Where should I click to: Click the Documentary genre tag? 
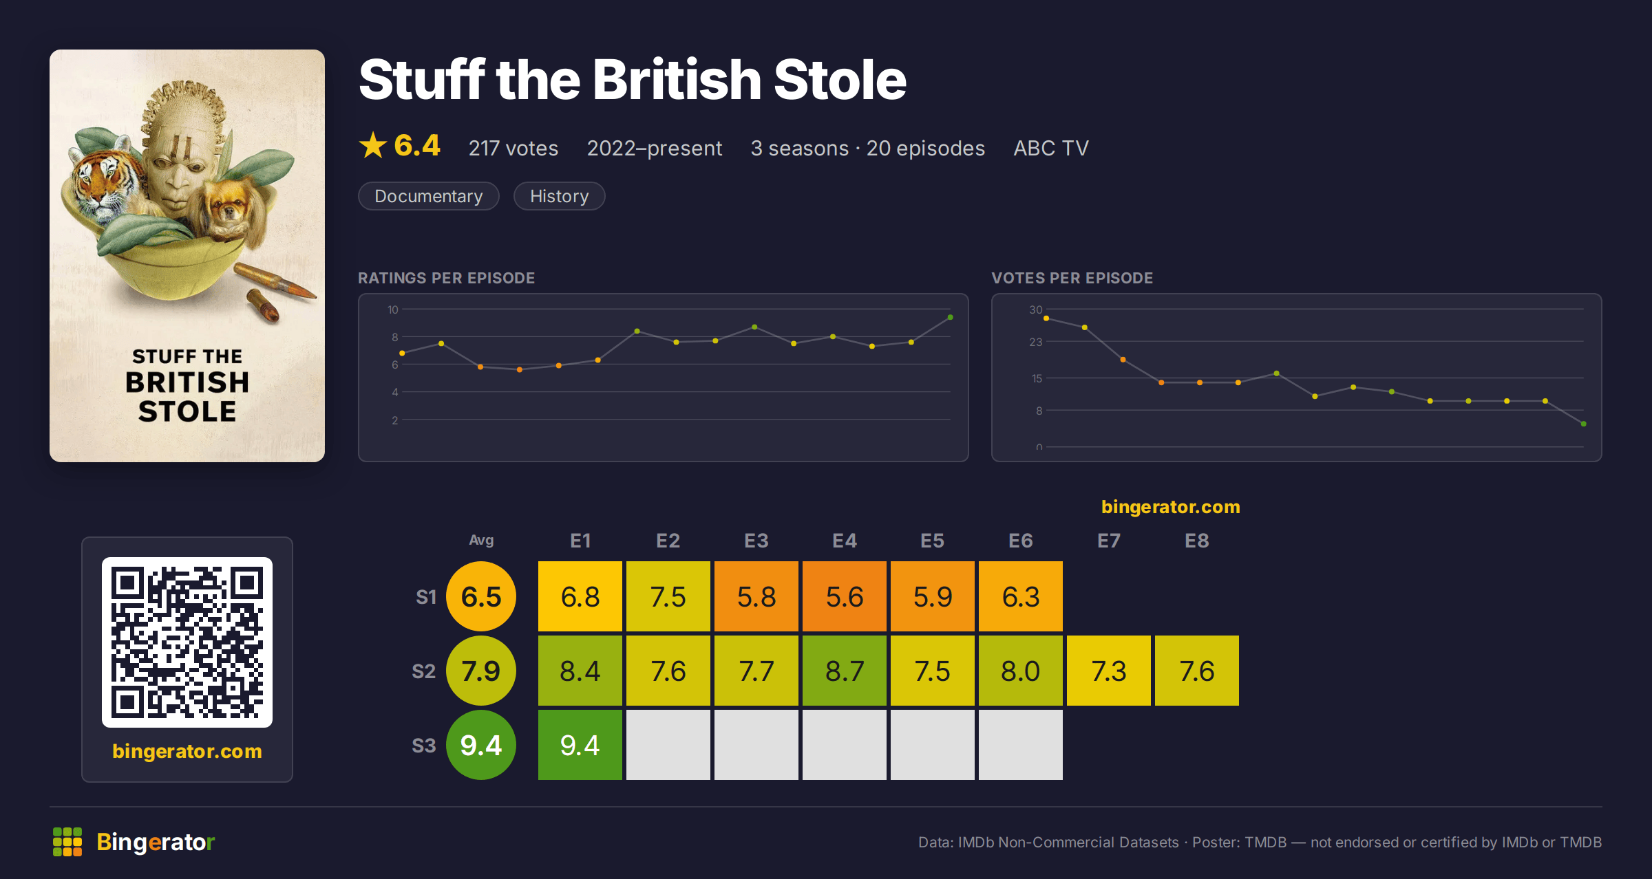click(x=429, y=196)
